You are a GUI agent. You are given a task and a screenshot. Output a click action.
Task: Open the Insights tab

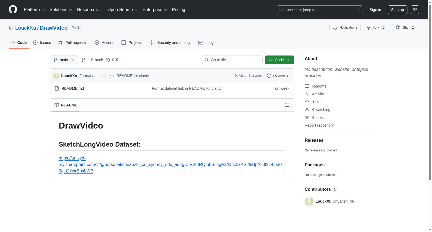pyautogui.click(x=208, y=43)
